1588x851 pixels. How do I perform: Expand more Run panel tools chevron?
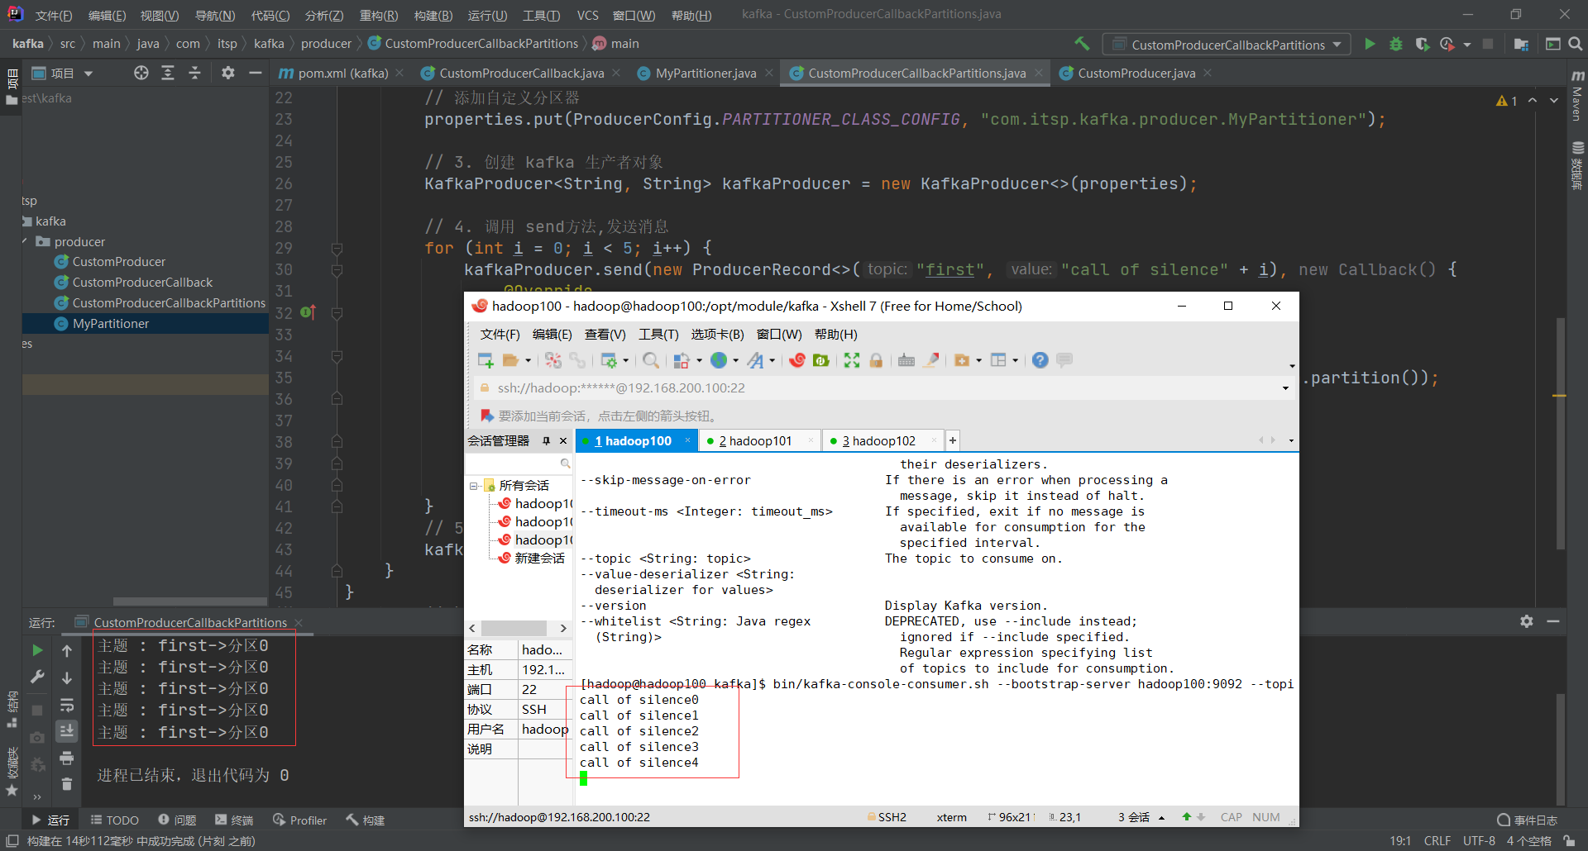pos(37,797)
